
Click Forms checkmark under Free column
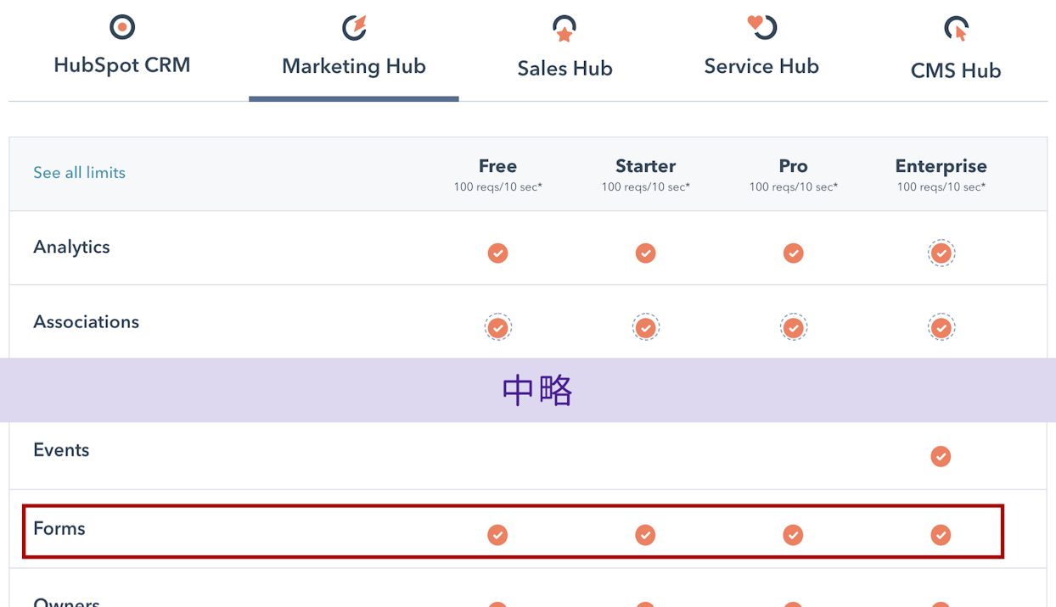pyautogui.click(x=497, y=535)
